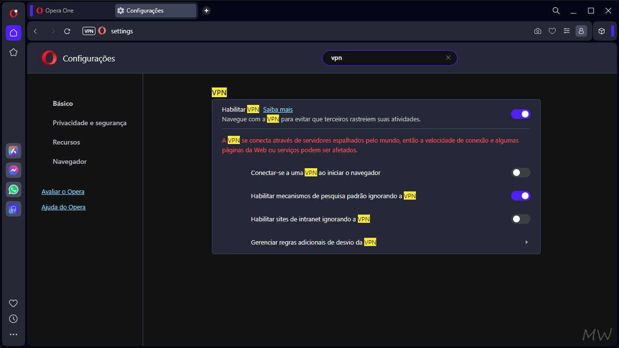619x348 pixels.
Task: Enable sites de intranet ignorando VPN toggle
Action: pos(521,219)
